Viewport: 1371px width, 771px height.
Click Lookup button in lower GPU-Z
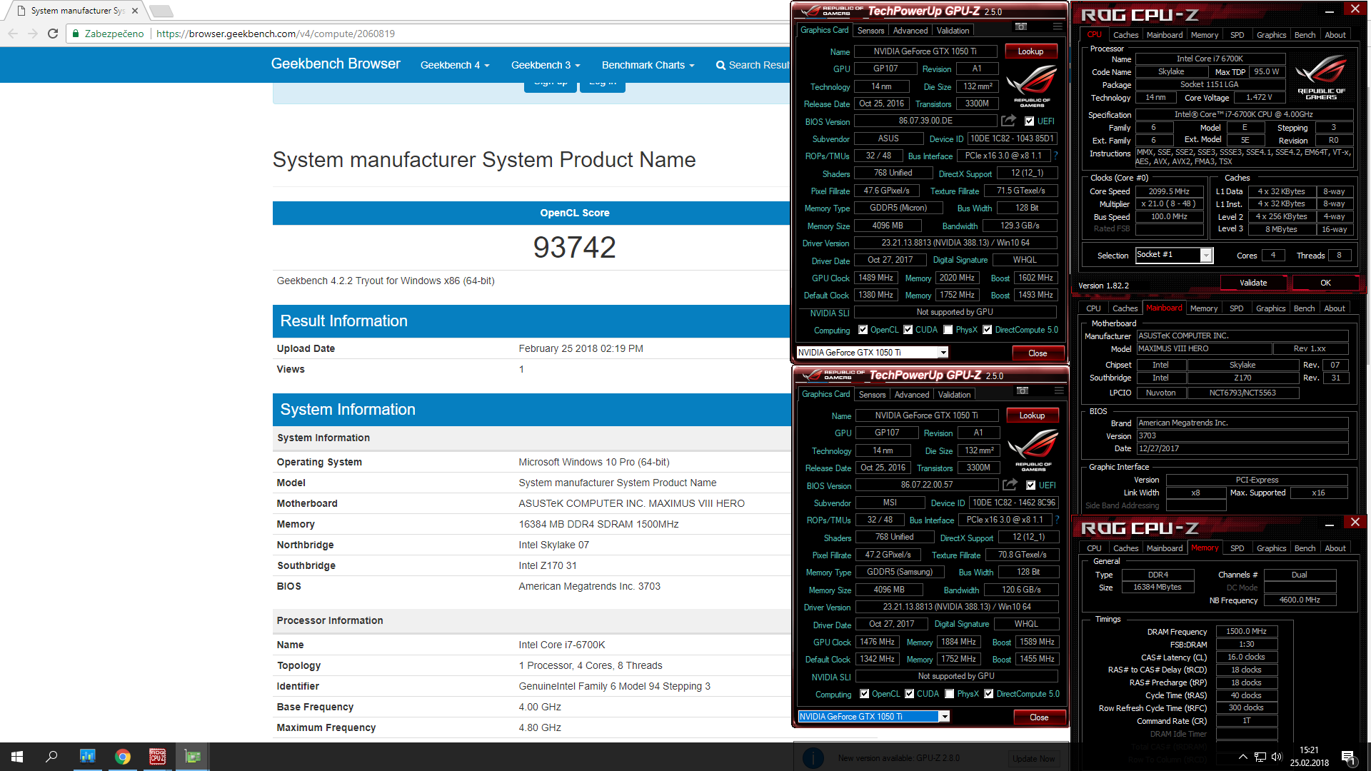[1033, 415]
